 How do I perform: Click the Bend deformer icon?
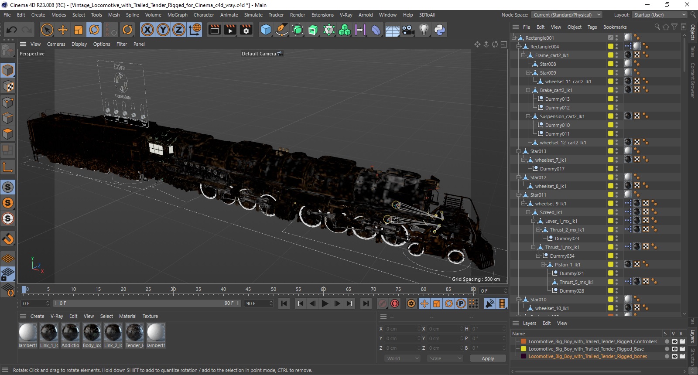click(x=376, y=30)
